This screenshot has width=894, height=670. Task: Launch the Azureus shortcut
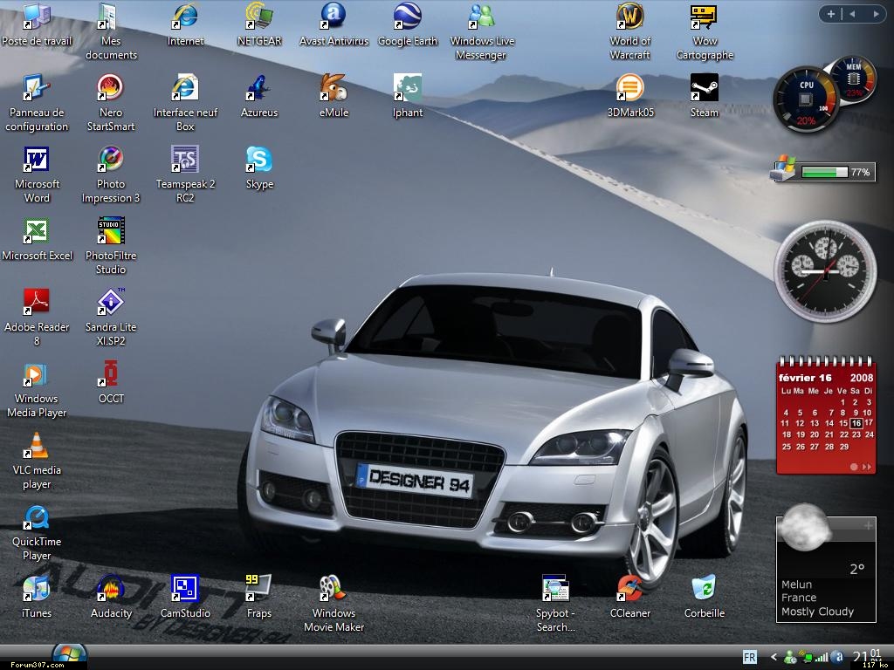point(259,88)
